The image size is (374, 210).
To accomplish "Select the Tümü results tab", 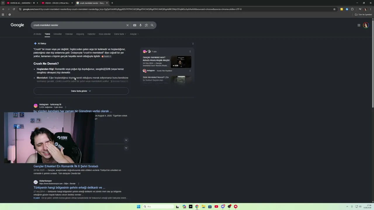I will tap(47, 34).
